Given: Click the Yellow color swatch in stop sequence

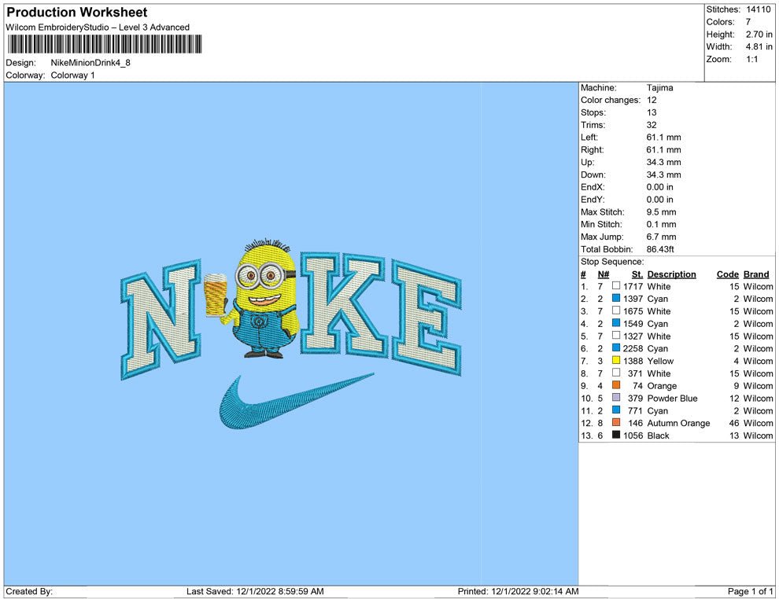Looking at the screenshot, I should [616, 361].
